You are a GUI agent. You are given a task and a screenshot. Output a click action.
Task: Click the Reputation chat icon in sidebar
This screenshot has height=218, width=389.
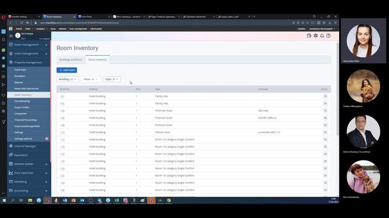[x=11, y=155]
